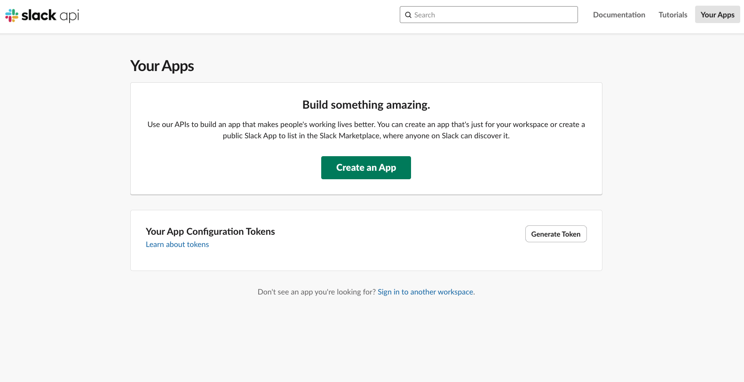Click the Your Apps page heading
The width and height of the screenshot is (744, 382).
pos(162,66)
